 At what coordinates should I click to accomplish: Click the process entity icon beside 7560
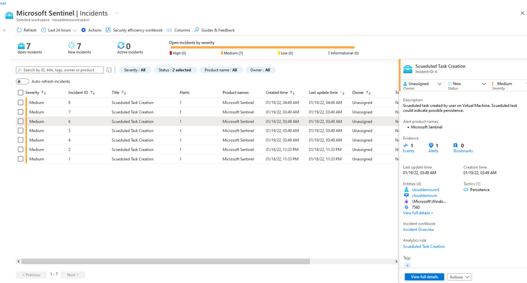coord(407,207)
